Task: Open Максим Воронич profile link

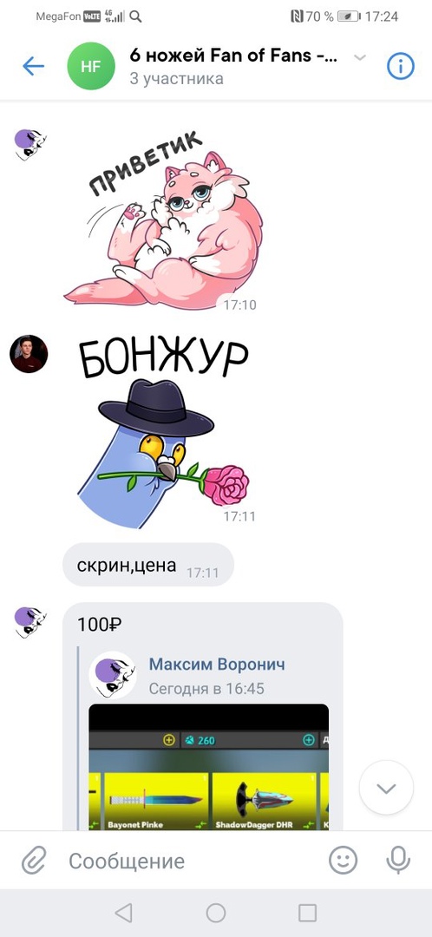Action: tap(217, 664)
